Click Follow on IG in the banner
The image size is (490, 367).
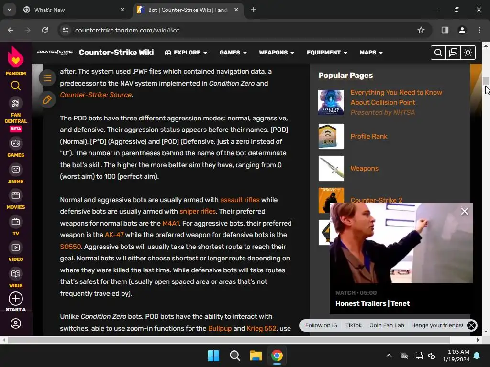[x=321, y=325]
